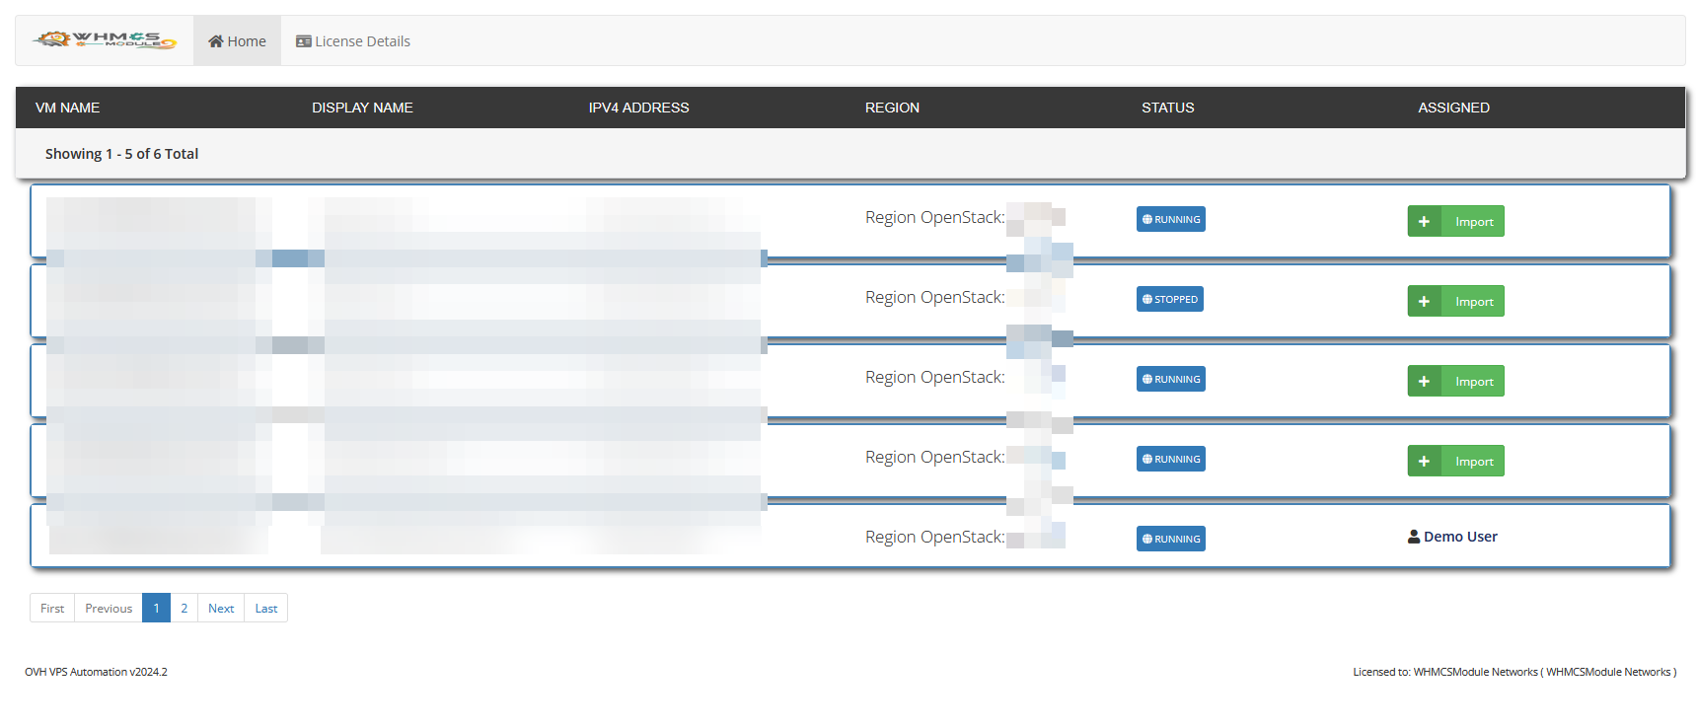Click the Import button in first row

(1455, 221)
